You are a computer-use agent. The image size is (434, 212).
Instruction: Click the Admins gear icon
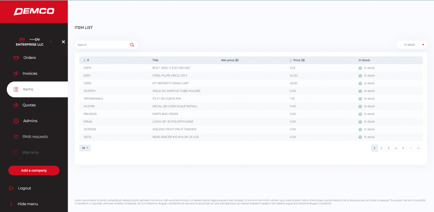pos(16,121)
